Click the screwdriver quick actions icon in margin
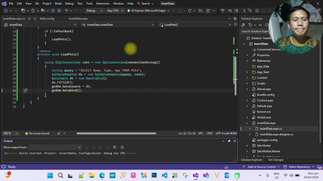Image resolution: width=323 pixels, height=181 pixels. (25, 90)
